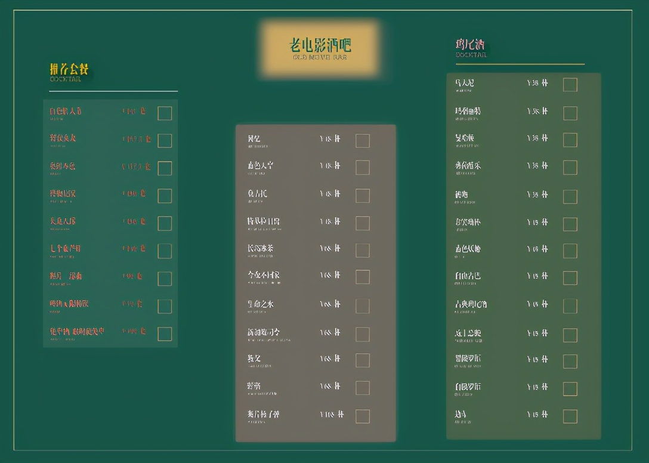Tick the last checkbox in the right cocktail list
The width and height of the screenshot is (649, 463).
click(x=570, y=416)
